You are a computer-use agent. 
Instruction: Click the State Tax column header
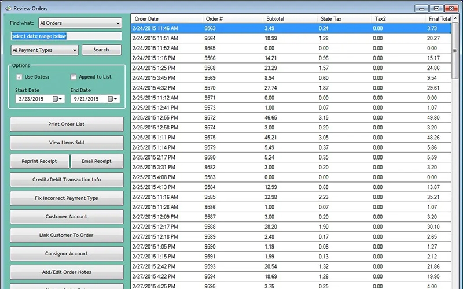pos(344,19)
